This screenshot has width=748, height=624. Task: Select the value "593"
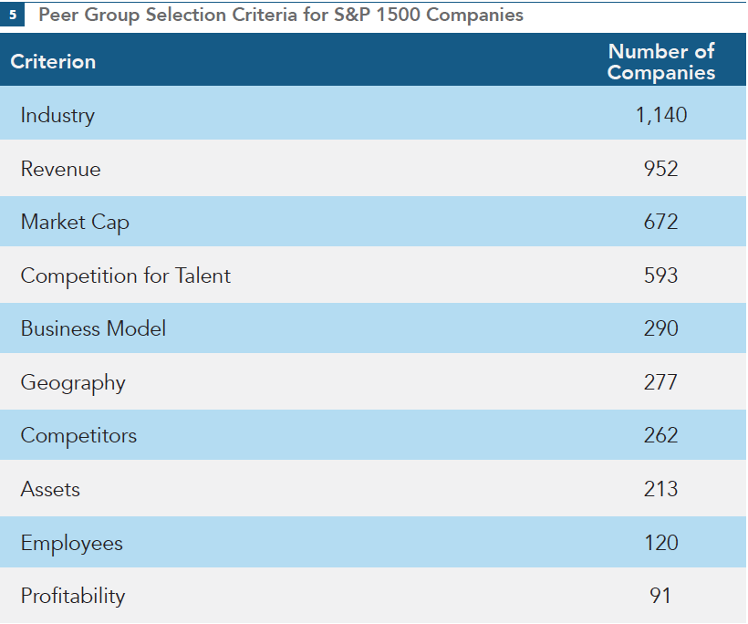click(x=660, y=276)
